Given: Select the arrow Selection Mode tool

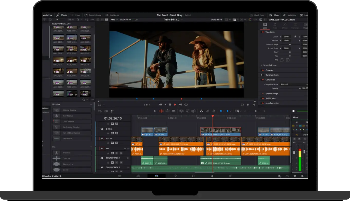Looking at the screenshot, I should (155, 111).
